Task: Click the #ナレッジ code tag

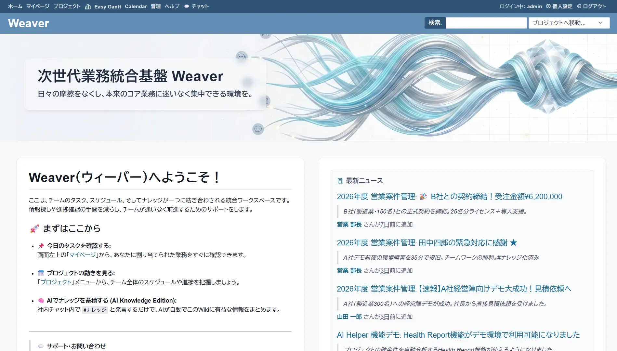Action: click(x=95, y=310)
